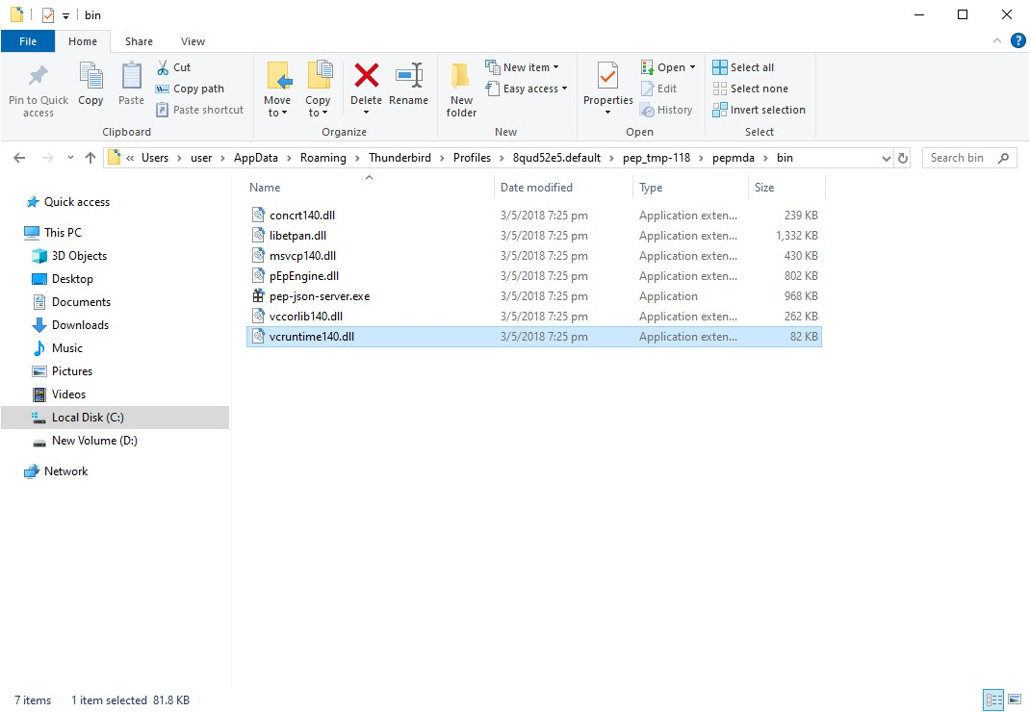
Task: Click Select all
Action: pos(743,67)
